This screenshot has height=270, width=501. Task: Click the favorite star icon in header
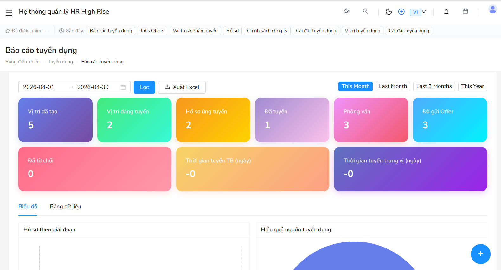click(346, 11)
